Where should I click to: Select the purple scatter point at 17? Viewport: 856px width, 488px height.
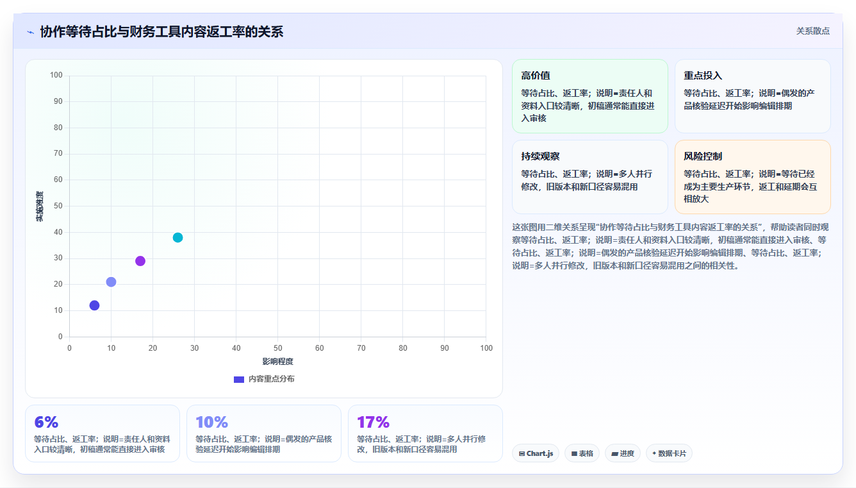click(x=140, y=261)
